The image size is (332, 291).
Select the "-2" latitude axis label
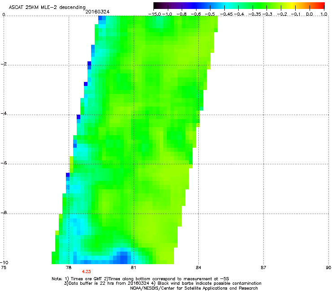coord(4,64)
